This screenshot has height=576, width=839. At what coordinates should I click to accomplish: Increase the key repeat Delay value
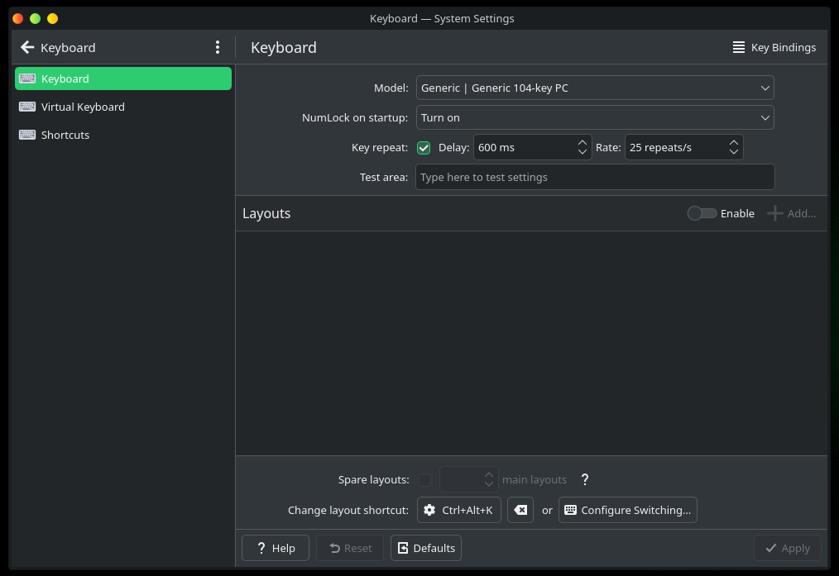point(583,143)
